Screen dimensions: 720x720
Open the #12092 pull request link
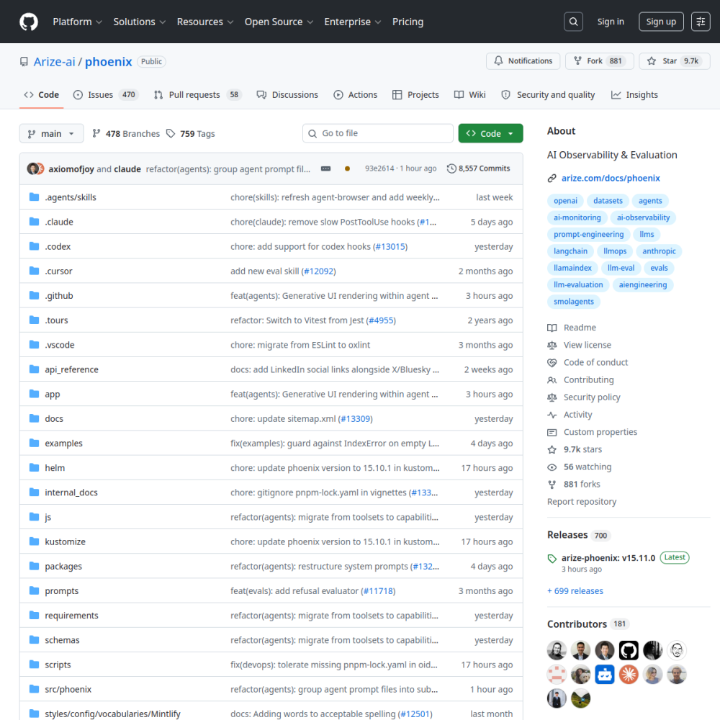(x=319, y=271)
